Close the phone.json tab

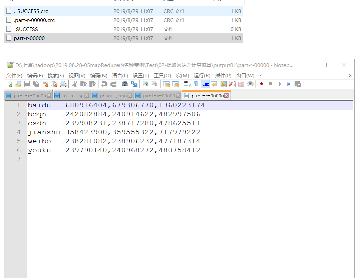click(x=130, y=96)
